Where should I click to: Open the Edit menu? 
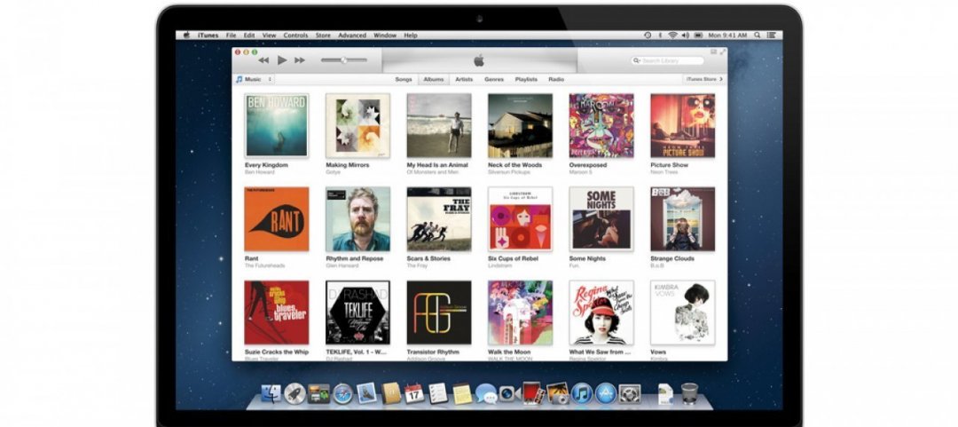pyautogui.click(x=249, y=36)
